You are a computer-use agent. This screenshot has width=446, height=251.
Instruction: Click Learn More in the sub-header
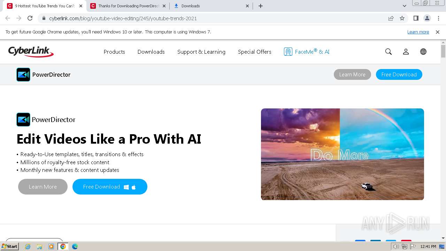coord(352,75)
